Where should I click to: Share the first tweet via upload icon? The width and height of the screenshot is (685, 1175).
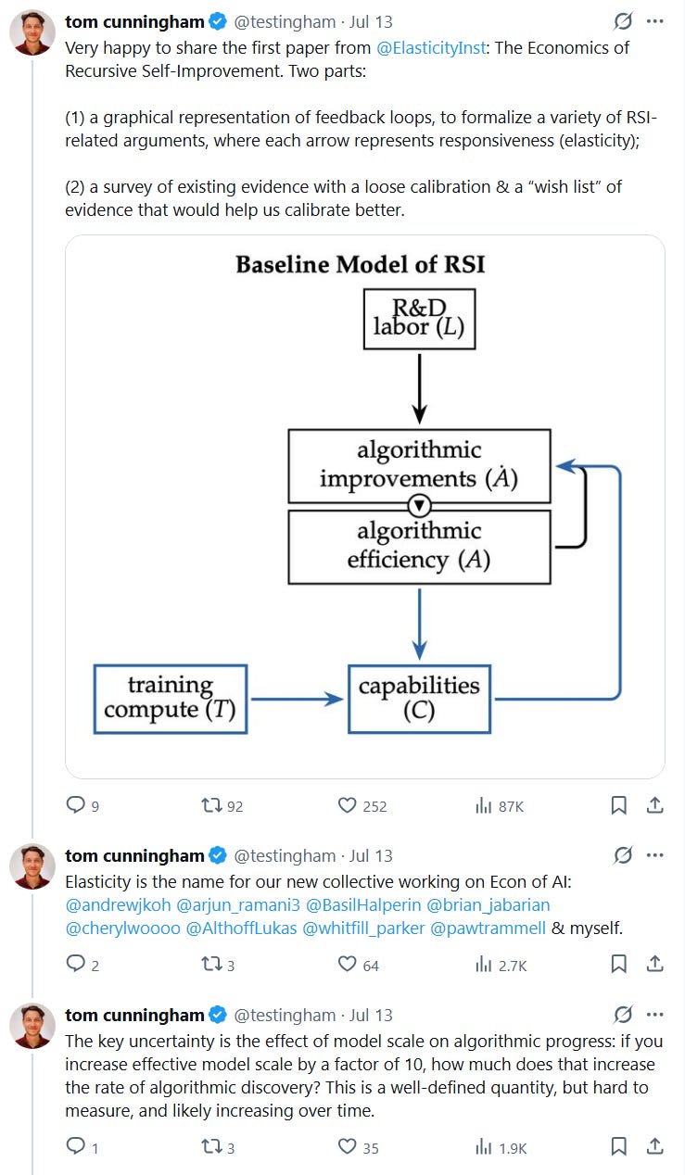pyautogui.click(x=654, y=805)
